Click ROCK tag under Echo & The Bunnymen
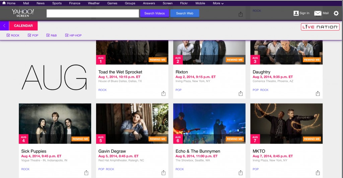Viewport: 343px width, 178px height. tap(180, 169)
